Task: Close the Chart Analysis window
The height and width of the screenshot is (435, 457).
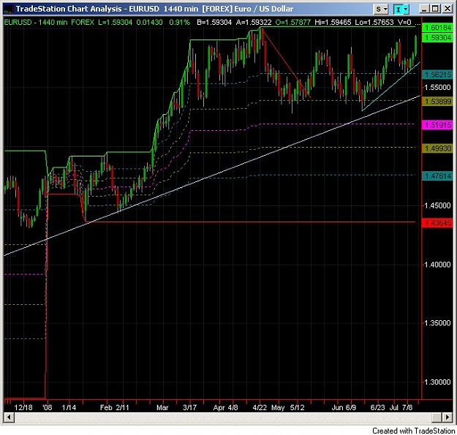Action: (x=447, y=9)
